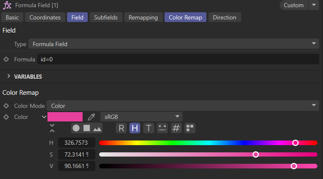Screen dimensions: 323x179
Task: Switch to color spectrum square mode
Action: [86, 128]
